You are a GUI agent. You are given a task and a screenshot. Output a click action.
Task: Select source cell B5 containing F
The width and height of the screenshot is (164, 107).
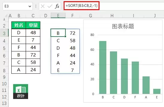point(19,48)
